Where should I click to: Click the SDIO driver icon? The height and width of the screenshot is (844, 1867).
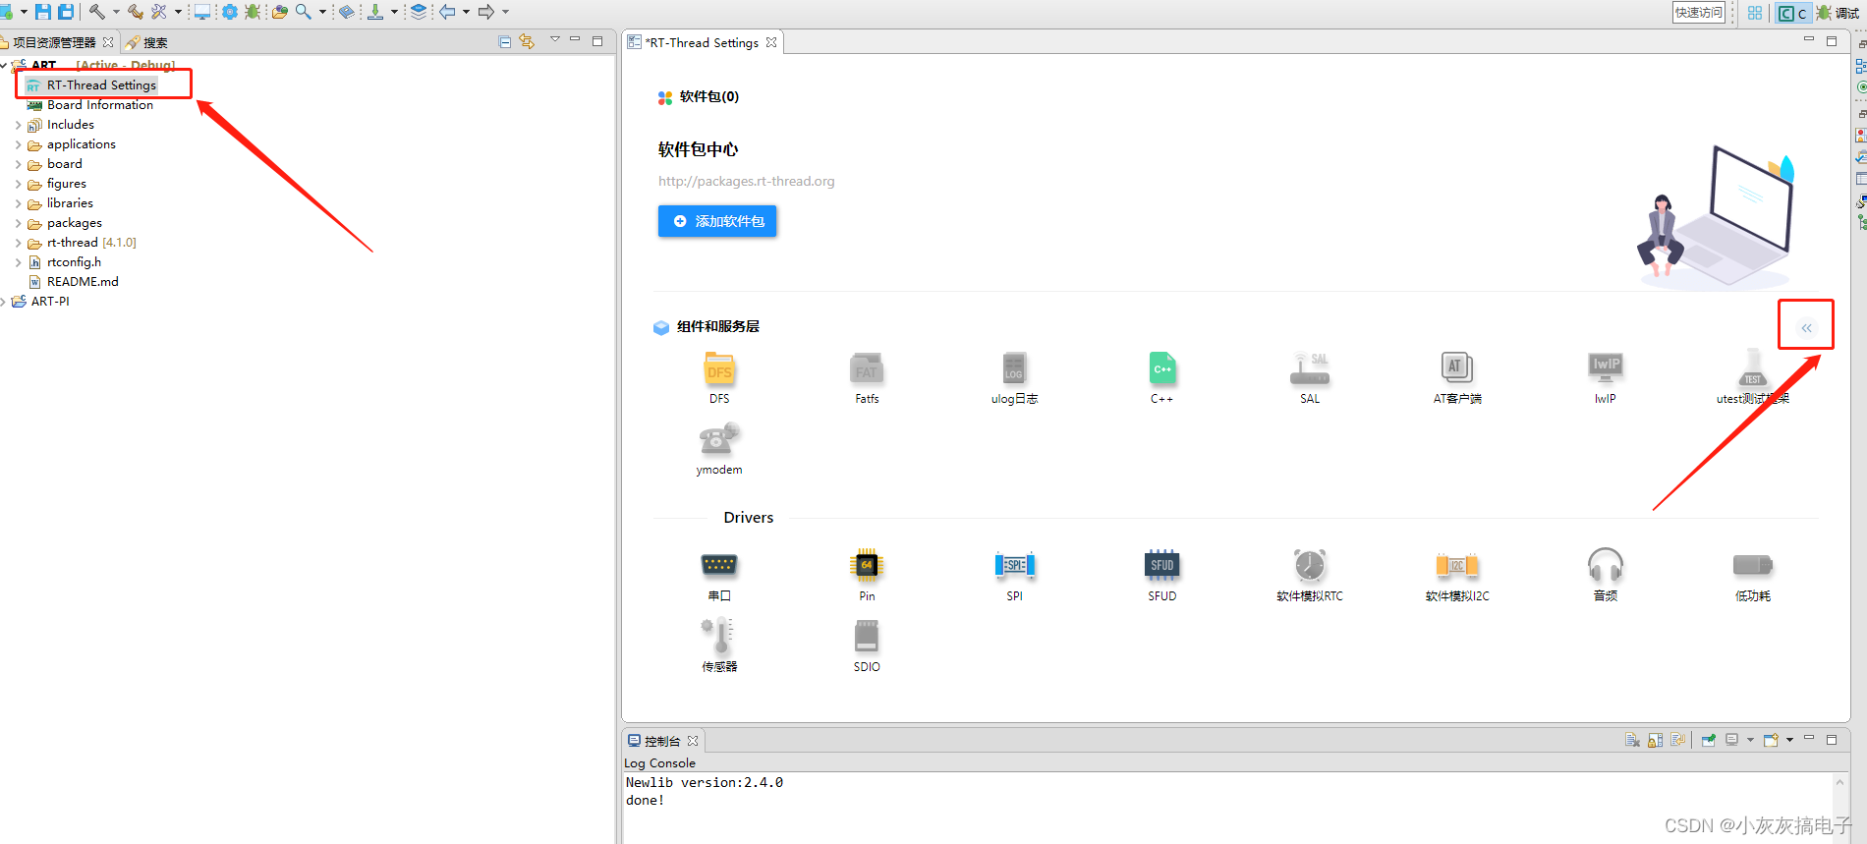867,637
